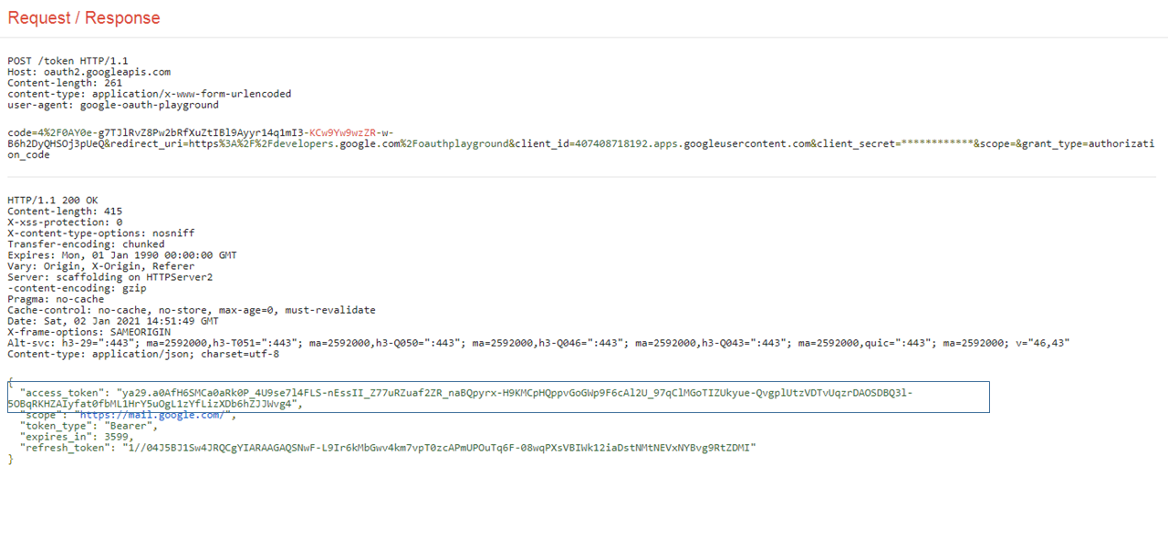The width and height of the screenshot is (1168, 538).
Task: Click the red KCw9Yw9wzZR text in code parameter
Action: [342, 132]
